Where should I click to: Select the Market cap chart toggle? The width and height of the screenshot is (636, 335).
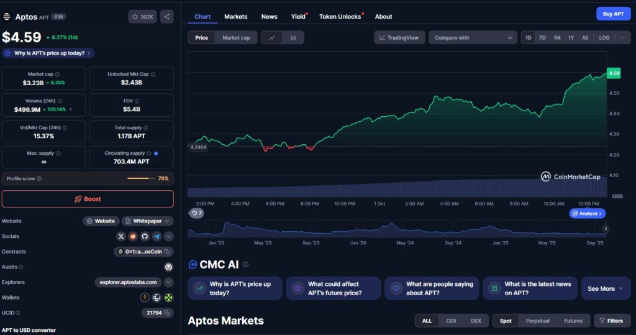(x=236, y=38)
